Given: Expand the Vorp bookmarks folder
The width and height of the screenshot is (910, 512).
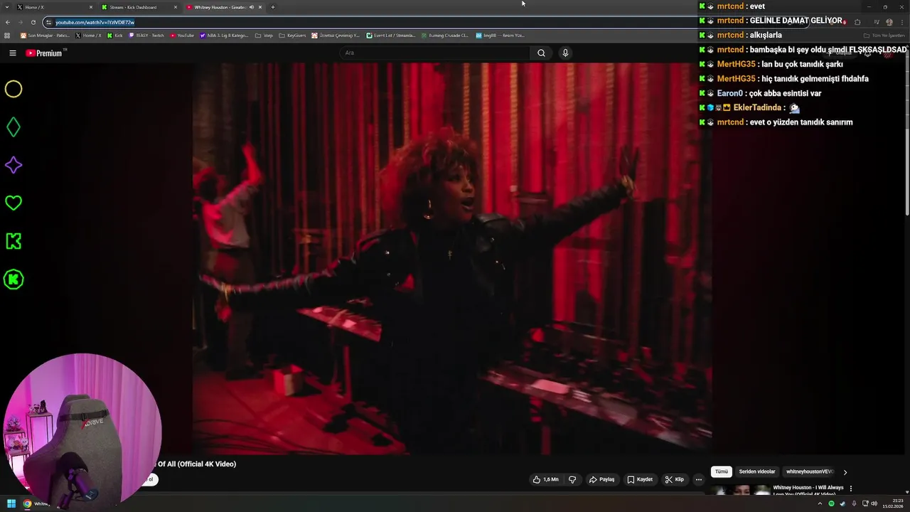Looking at the screenshot, I should [x=264, y=35].
